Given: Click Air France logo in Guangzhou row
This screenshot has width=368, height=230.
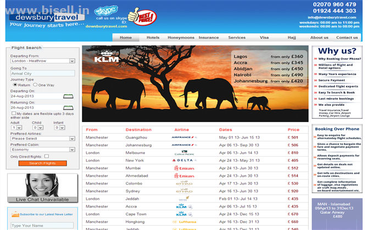Looking at the screenshot, I should click(184, 137).
